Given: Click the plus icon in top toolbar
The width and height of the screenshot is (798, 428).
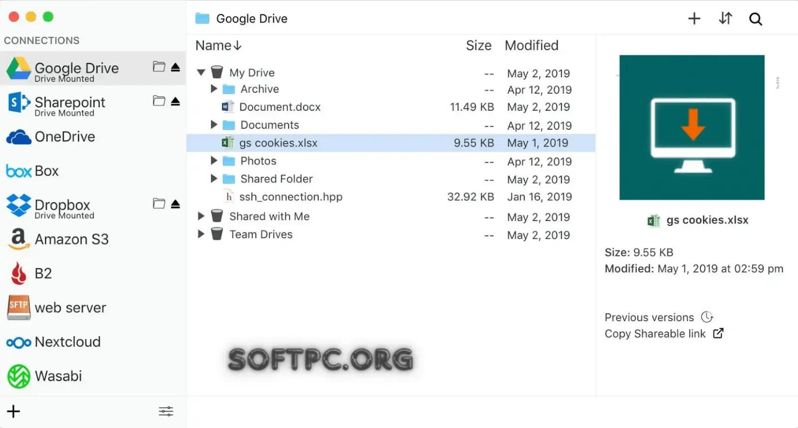Looking at the screenshot, I should point(694,18).
